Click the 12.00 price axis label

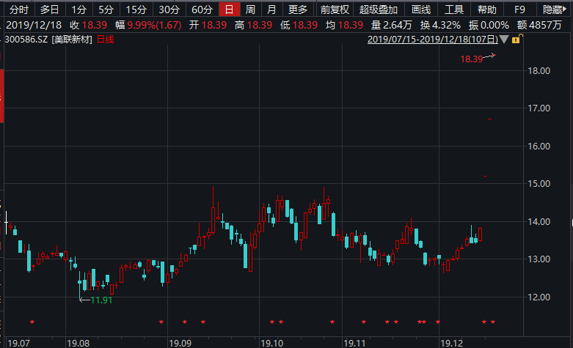point(539,297)
